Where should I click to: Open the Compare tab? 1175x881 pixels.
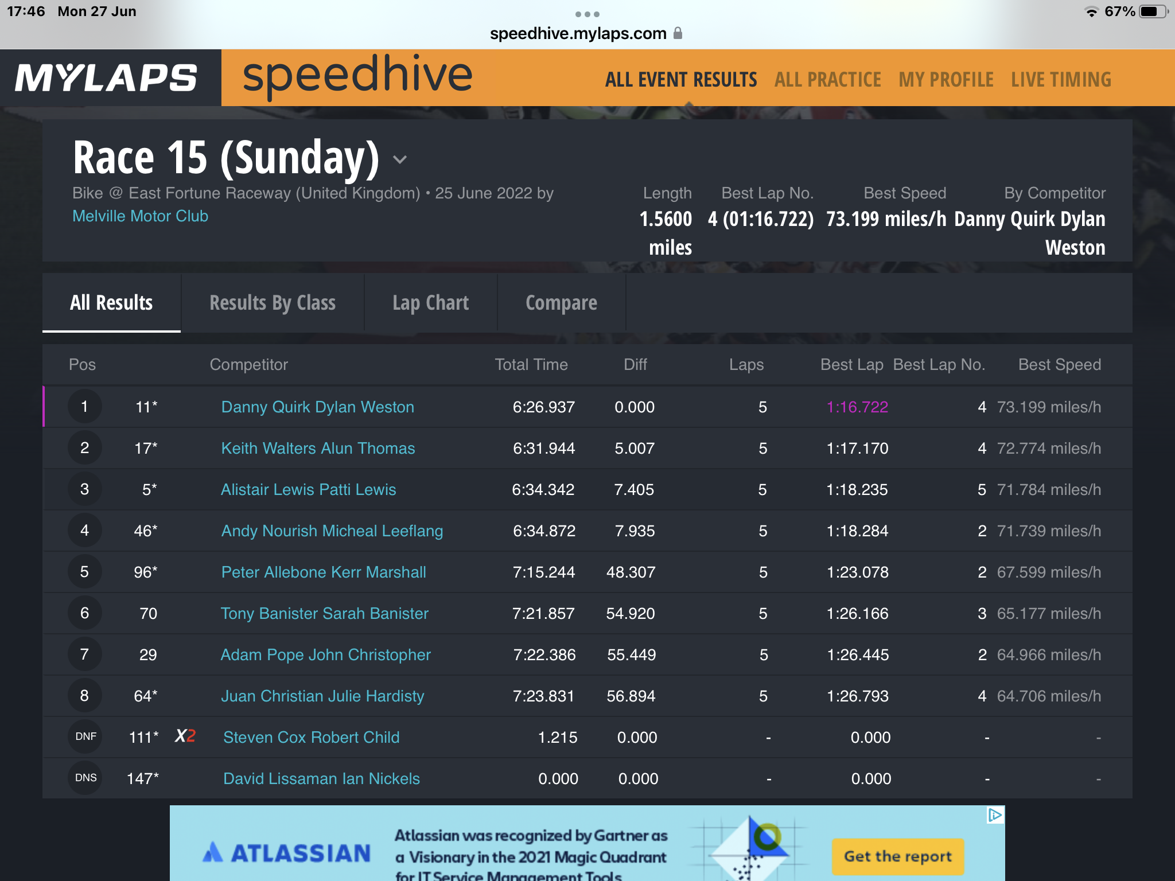(x=561, y=303)
